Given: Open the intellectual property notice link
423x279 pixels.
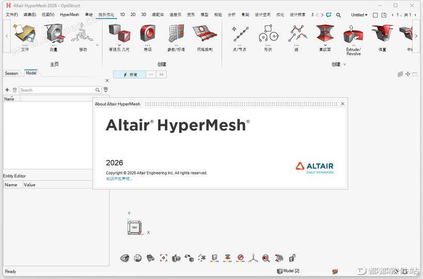Looking at the screenshot, I should (119, 179).
